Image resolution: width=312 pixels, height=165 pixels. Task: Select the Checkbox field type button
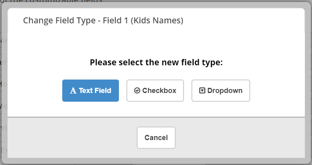point(155,91)
